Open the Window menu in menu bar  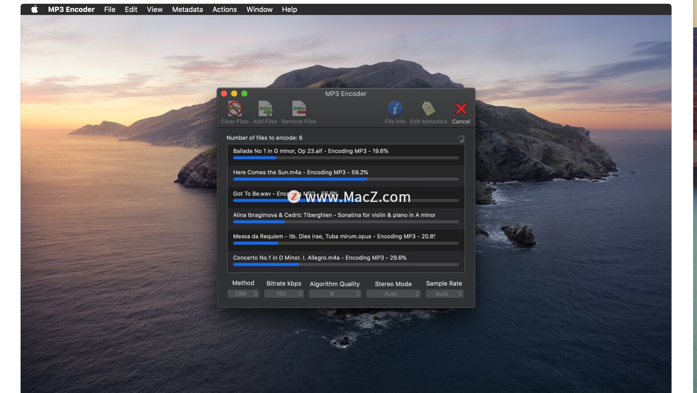point(259,9)
